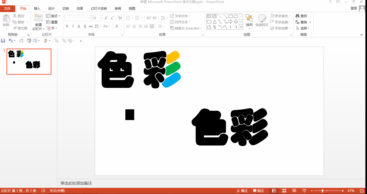Toggle italic formatting
Image resolution: width=367 pixels, height=194 pixels.
73,26
